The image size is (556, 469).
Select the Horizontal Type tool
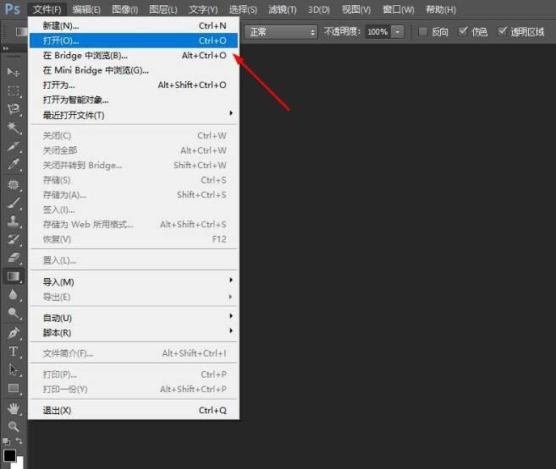click(14, 351)
